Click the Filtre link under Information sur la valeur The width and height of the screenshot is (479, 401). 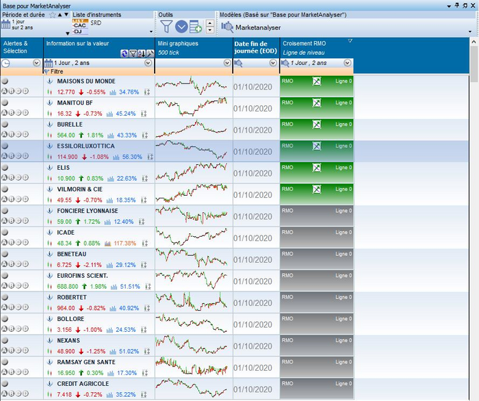coord(57,71)
